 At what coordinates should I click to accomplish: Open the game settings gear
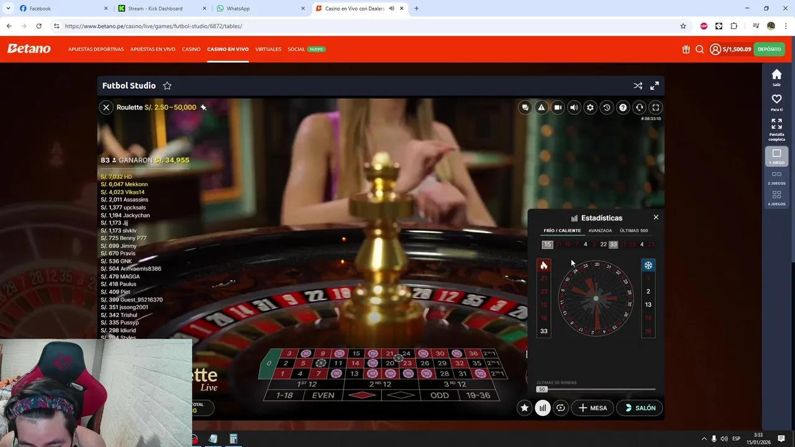click(x=590, y=107)
